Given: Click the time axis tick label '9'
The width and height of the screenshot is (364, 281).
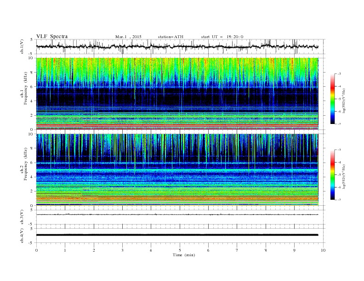Looking at the screenshot, I should (294, 250).
